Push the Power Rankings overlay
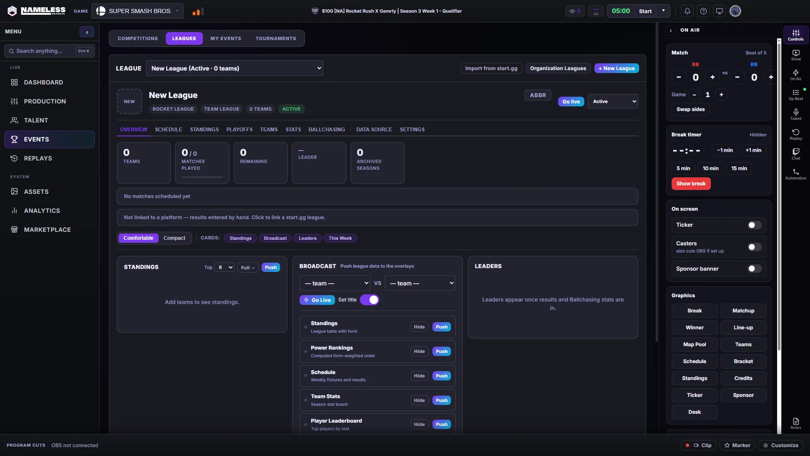 tap(441, 351)
